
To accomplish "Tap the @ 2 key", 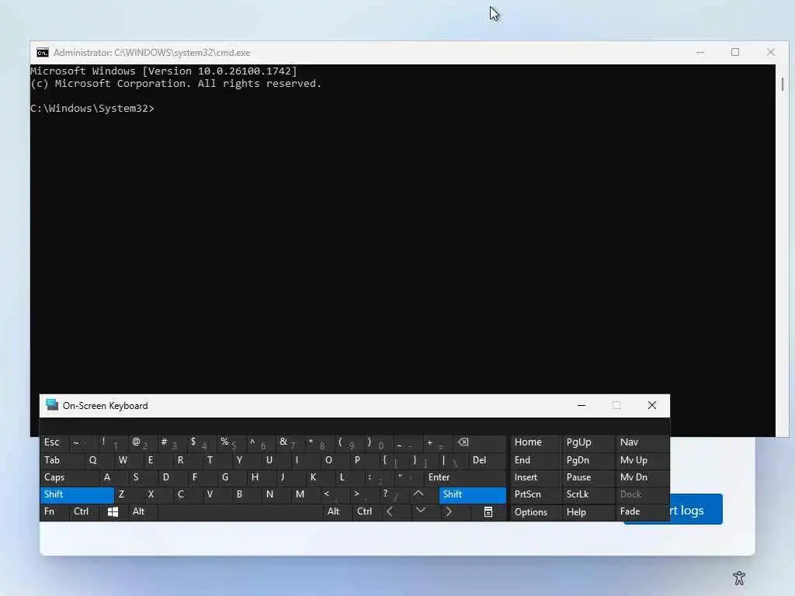I will [143, 442].
